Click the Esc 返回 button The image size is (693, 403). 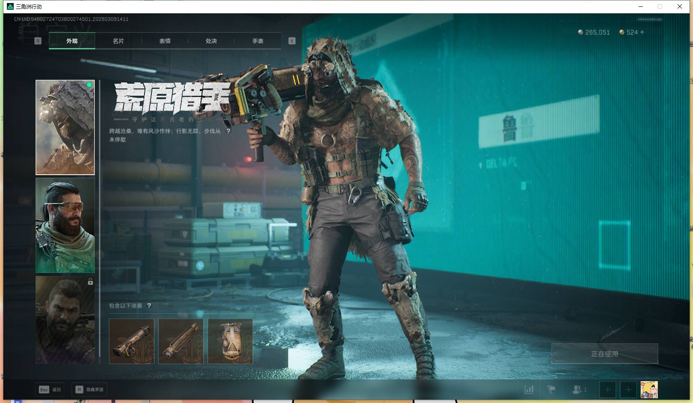[x=50, y=390]
